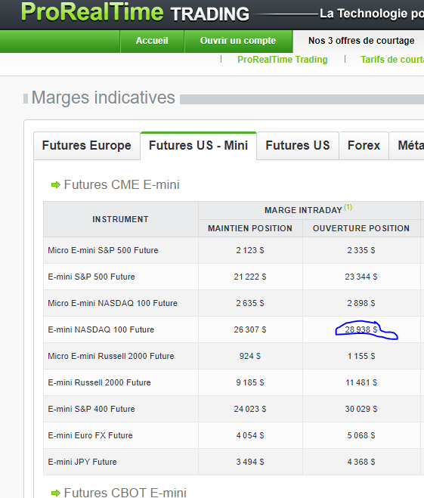424x498 pixels.
Task: Click the OUVERTURE POSITION column header
Action: coord(361,228)
